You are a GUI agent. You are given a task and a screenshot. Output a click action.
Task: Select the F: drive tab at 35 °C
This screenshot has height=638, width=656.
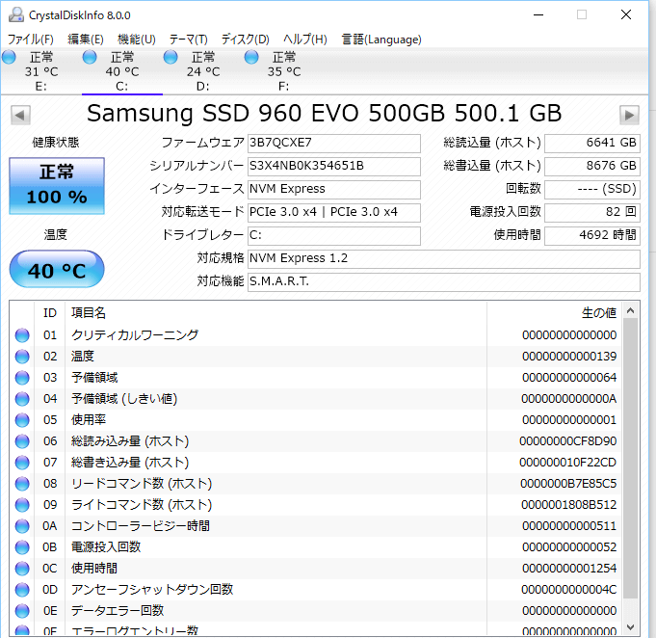point(284,71)
